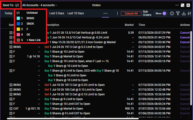Open the filter funnel icon

pos(178,13)
